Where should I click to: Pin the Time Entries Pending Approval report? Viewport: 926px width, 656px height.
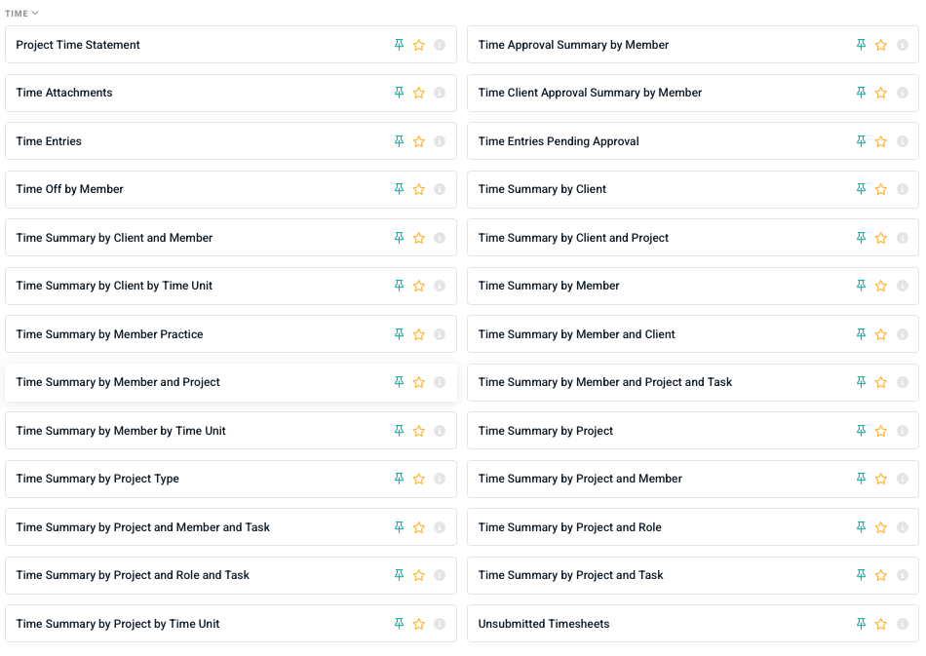(861, 141)
